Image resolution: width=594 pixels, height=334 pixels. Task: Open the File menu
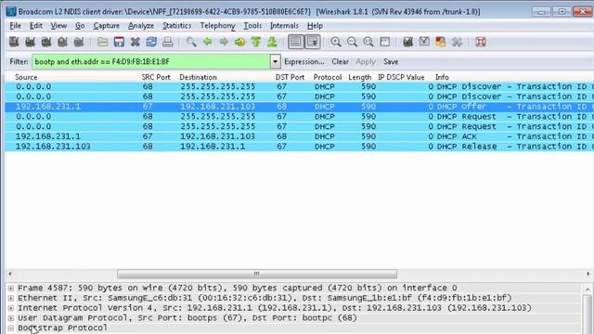click(x=15, y=26)
